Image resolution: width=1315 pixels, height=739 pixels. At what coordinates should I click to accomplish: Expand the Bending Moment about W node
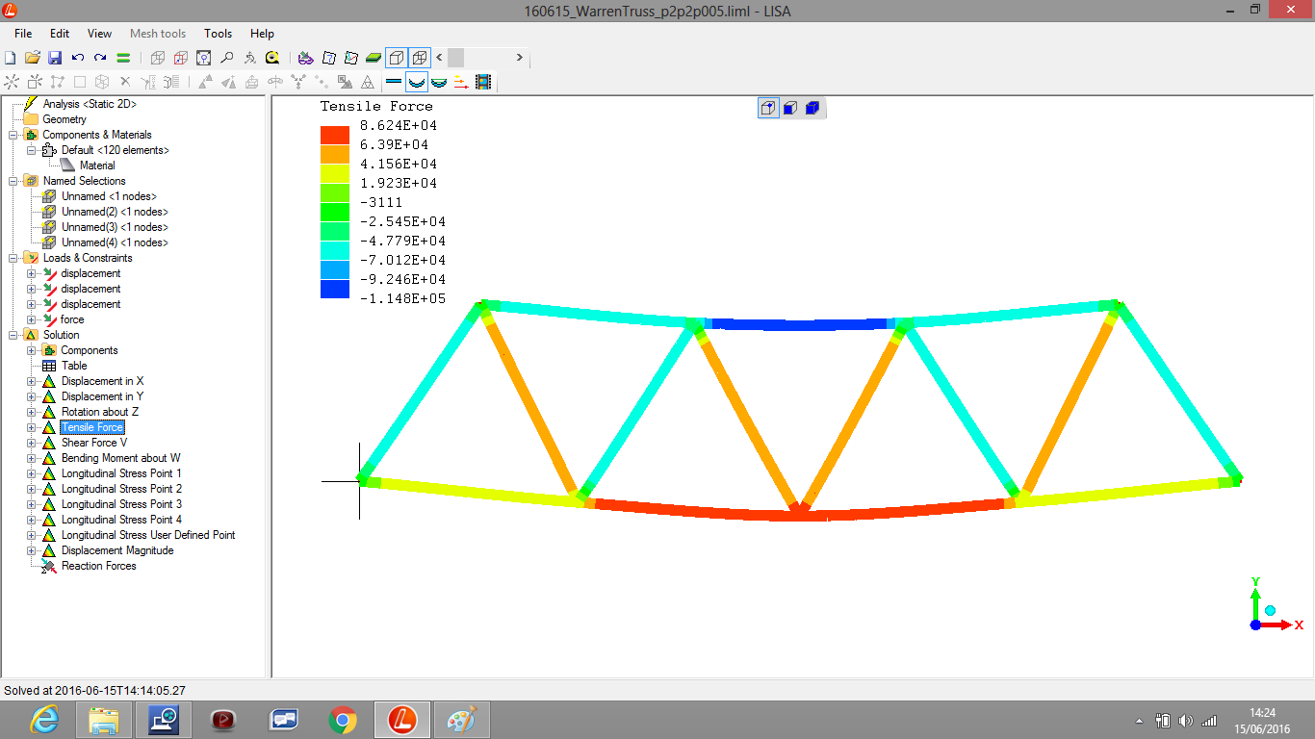[x=31, y=458]
